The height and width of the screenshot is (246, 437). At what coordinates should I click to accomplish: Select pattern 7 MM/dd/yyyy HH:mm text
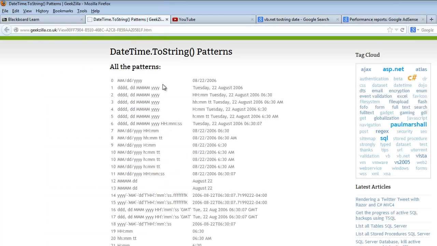point(138,131)
